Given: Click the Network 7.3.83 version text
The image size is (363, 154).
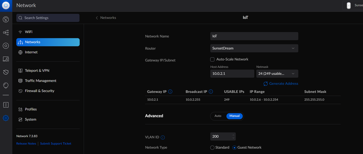Looking at the screenshot, I should (27, 136).
